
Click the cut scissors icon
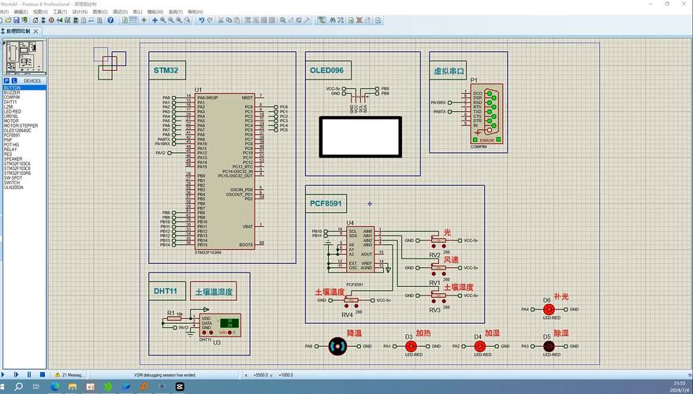point(221,20)
